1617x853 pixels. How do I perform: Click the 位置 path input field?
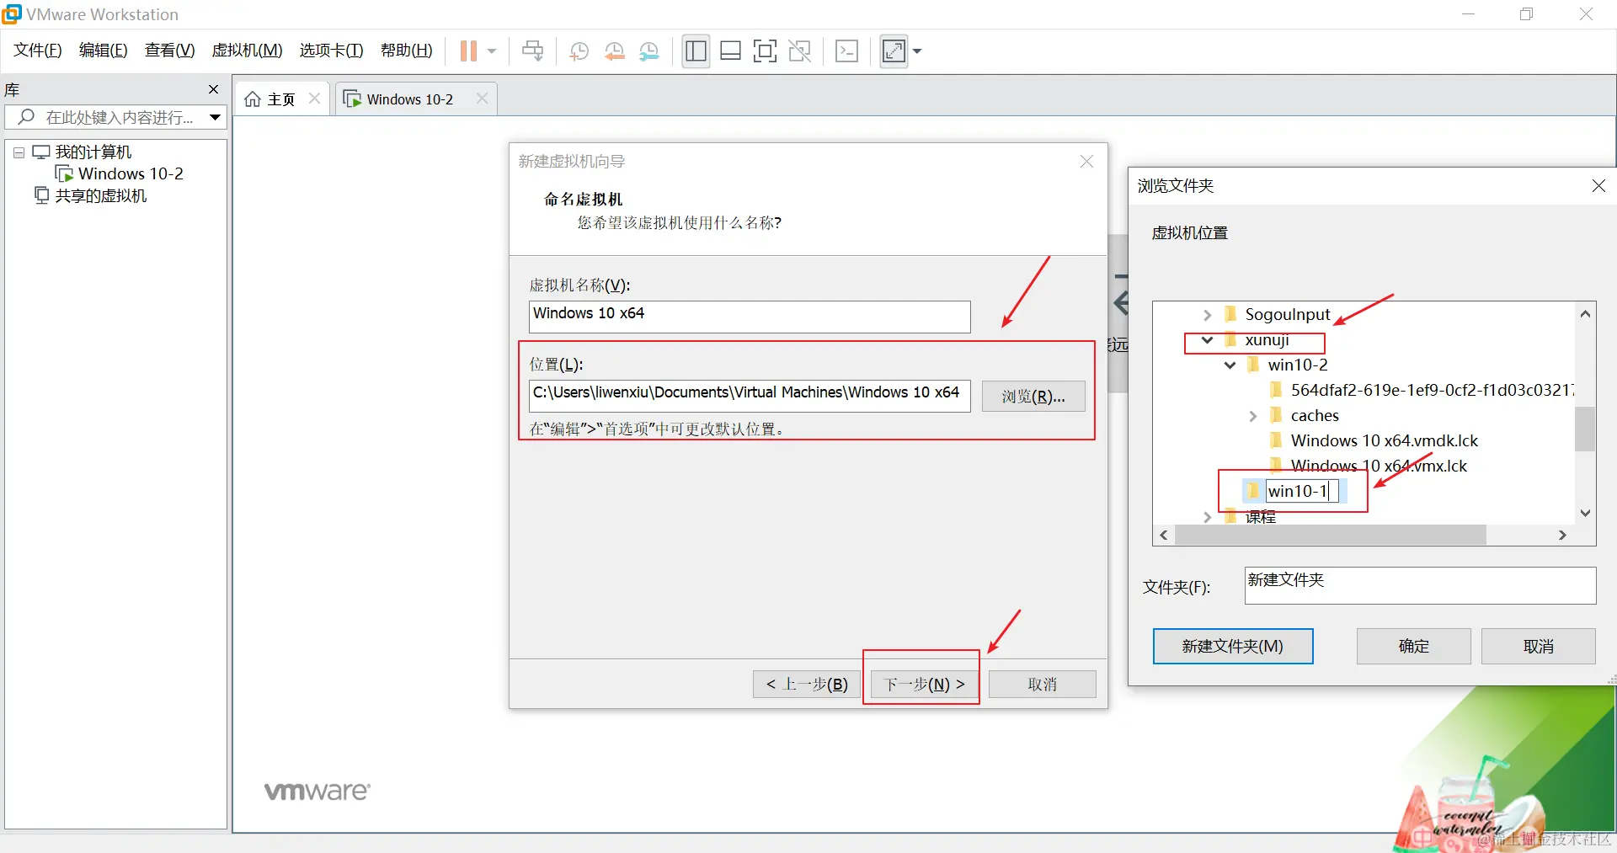tap(750, 396)
